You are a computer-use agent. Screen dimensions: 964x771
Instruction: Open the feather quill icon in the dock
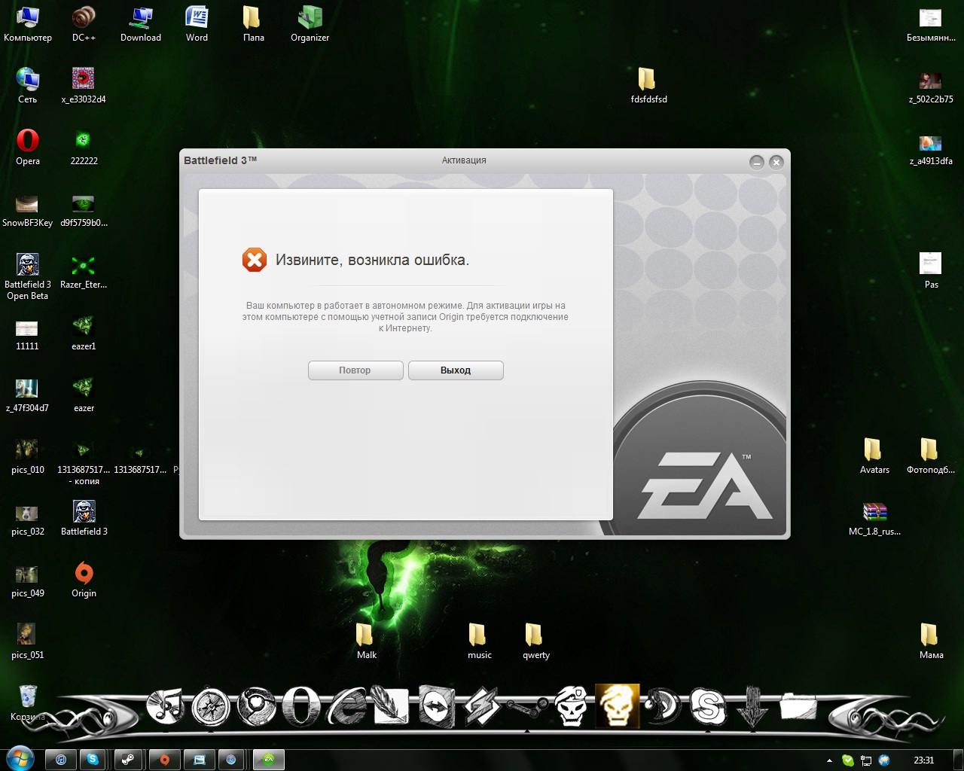pos(392,708)
